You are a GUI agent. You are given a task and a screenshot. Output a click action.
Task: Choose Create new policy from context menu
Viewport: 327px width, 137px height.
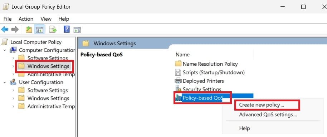click(262, 105)
